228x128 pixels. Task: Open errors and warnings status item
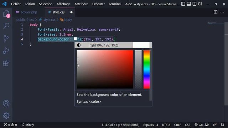pos(10,125)
